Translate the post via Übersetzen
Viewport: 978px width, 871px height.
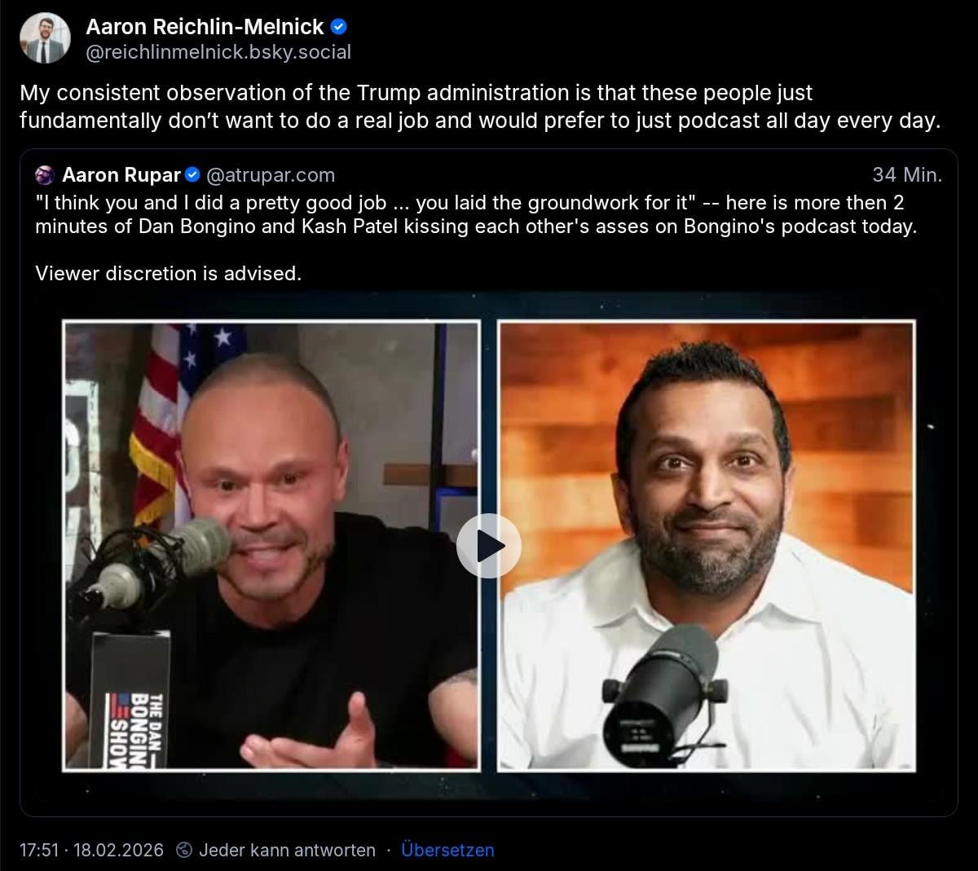coord(447,850)
